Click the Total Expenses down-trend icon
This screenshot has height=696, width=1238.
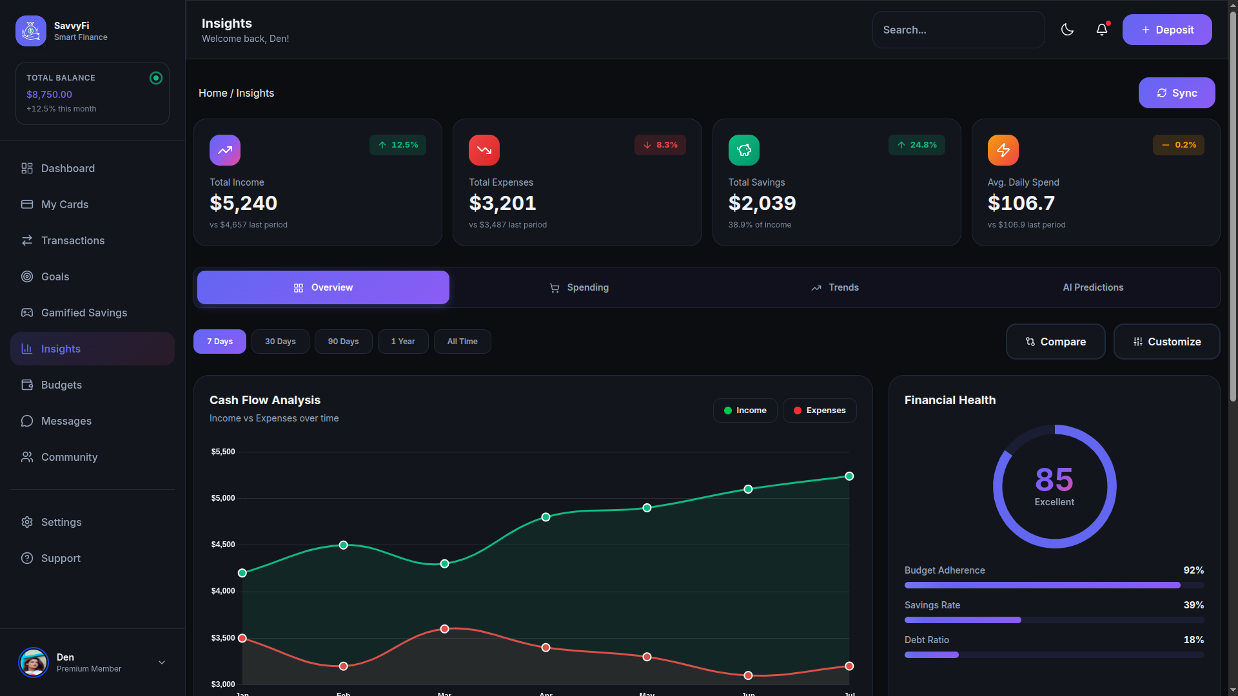(x=484, y=150)
